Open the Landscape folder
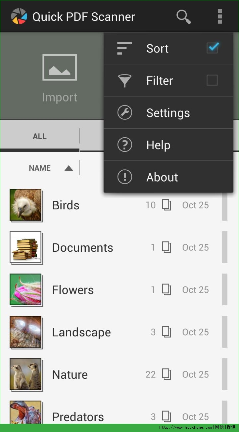239x432 pixels. coord(81,332)
